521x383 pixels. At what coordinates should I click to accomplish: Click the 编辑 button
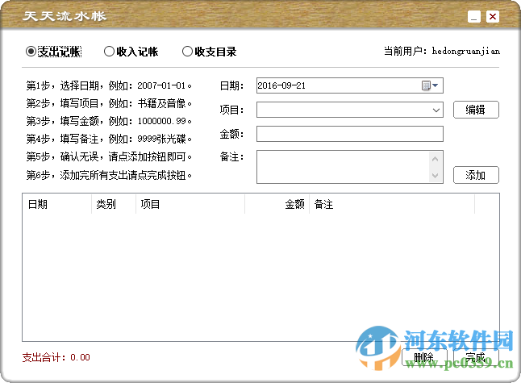click(476, 110)
